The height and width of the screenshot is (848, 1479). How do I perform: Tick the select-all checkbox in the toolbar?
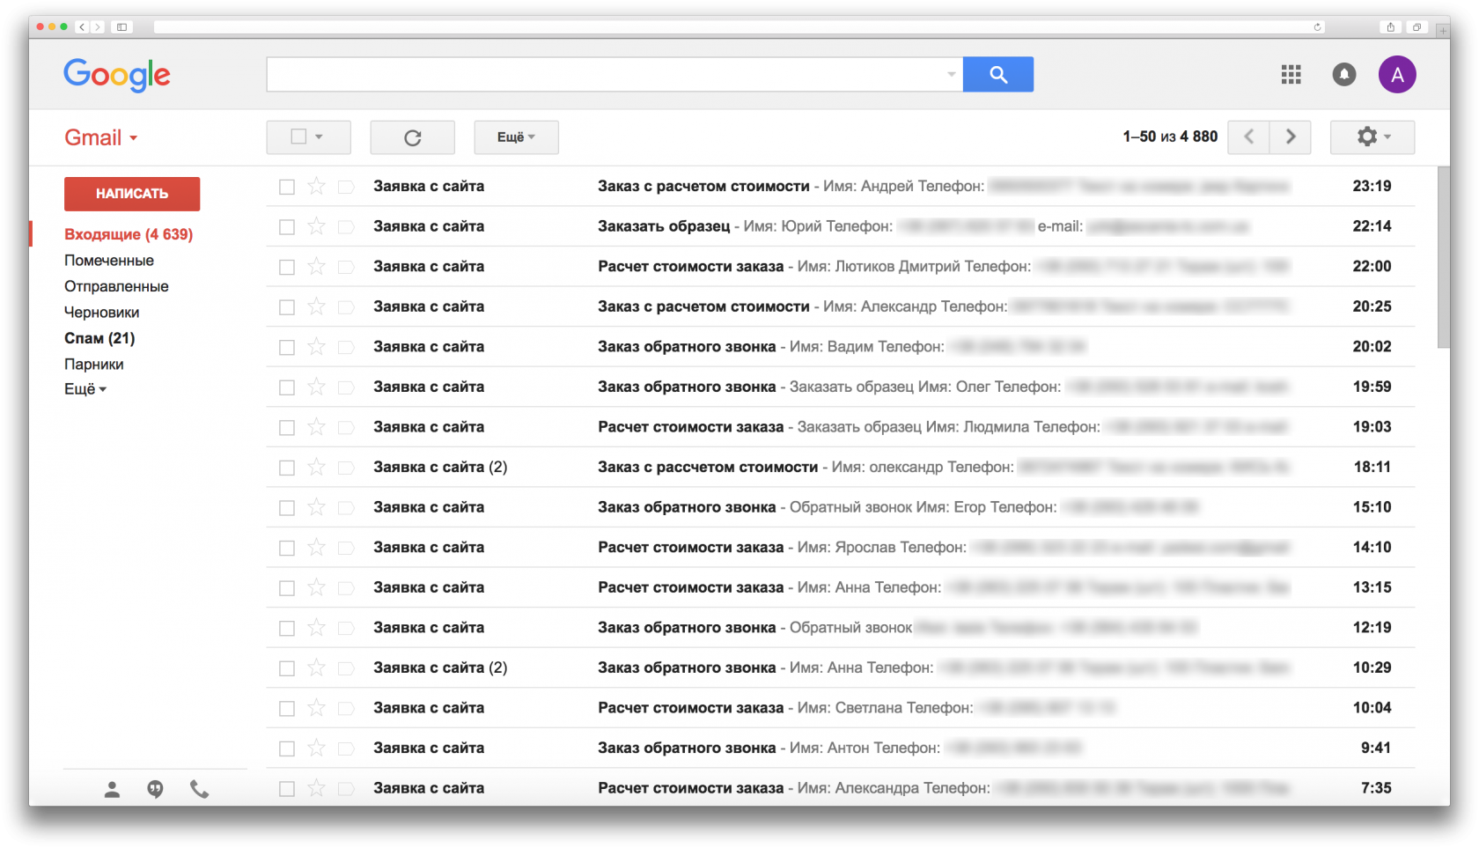click(x=298, y=136)
